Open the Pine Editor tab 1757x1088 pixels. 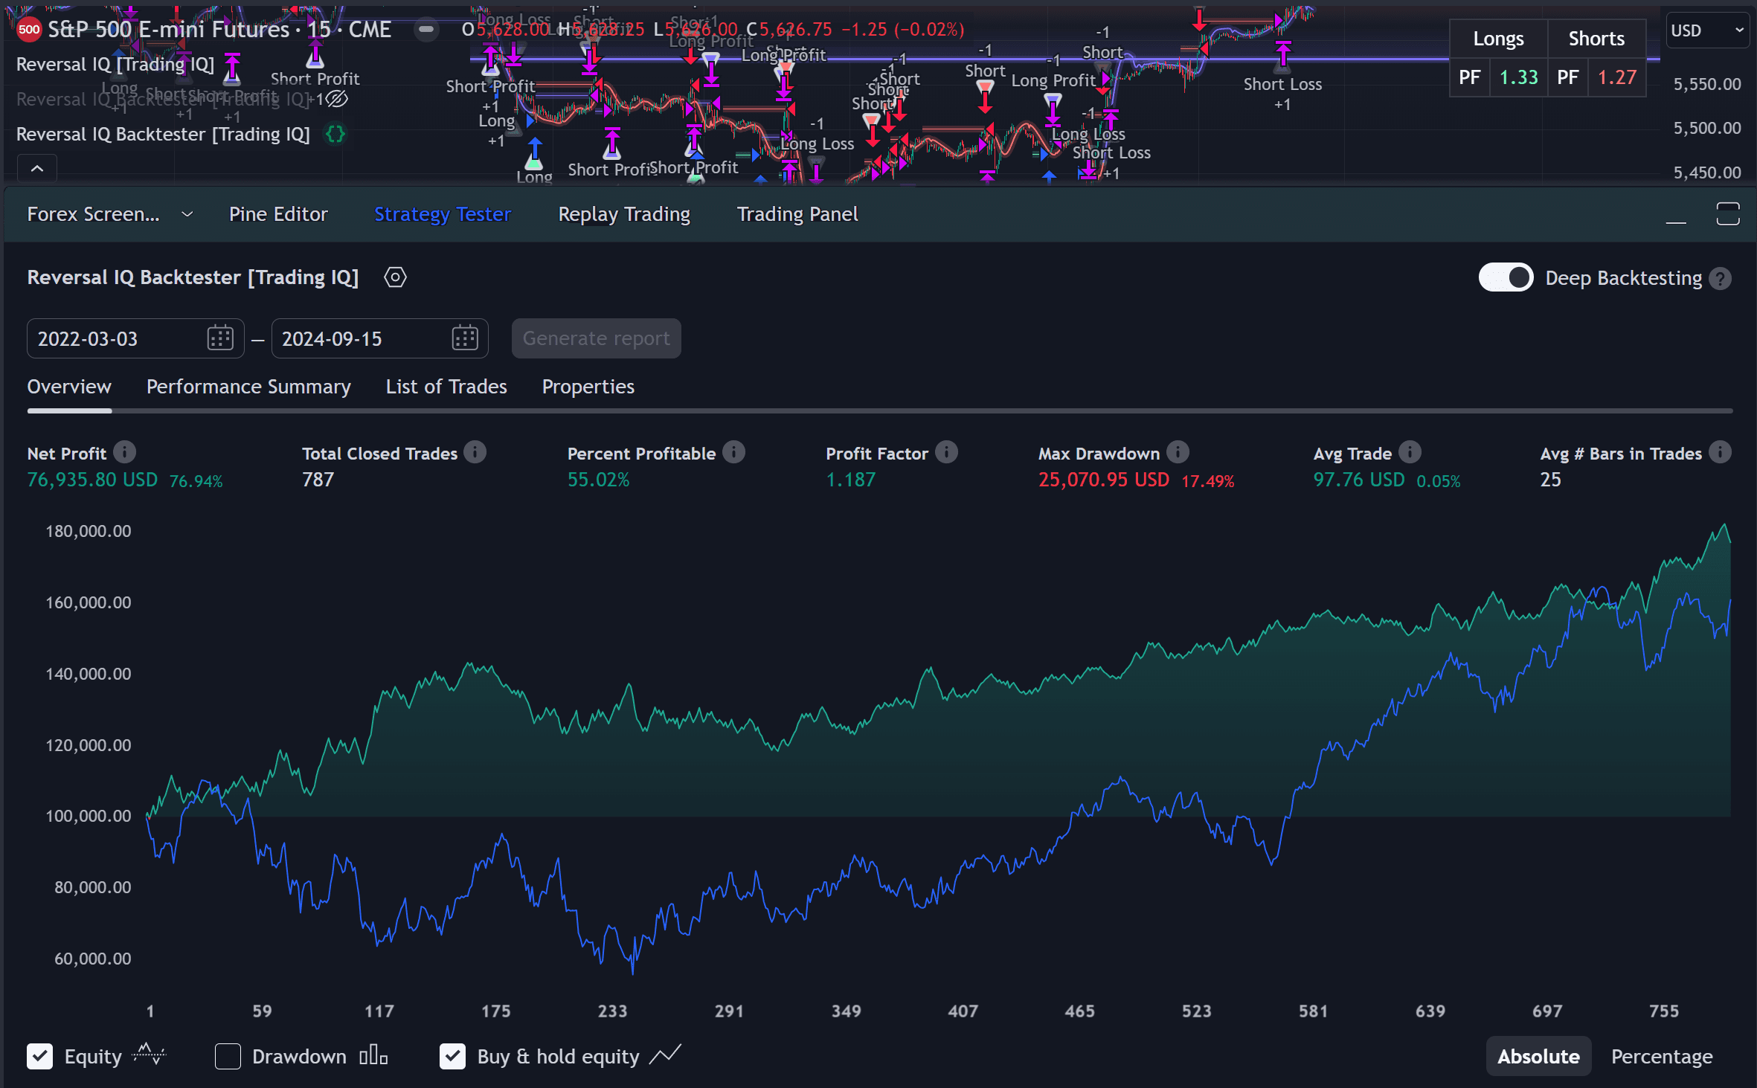coord(278,214)
